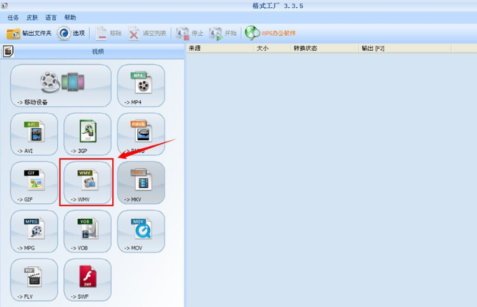Choose the FLV conversion format

34,280
